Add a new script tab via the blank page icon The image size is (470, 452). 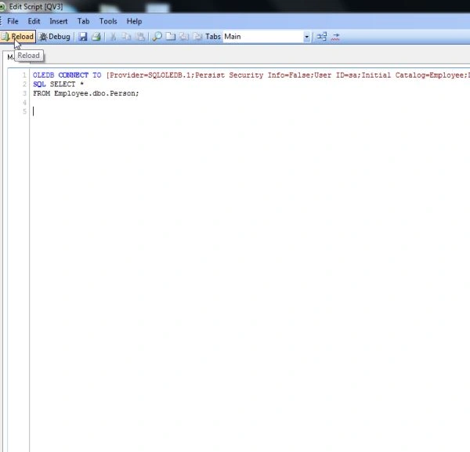pos(171,37)
